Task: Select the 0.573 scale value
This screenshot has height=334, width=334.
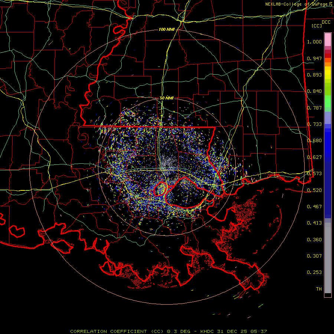Action: 314,174
